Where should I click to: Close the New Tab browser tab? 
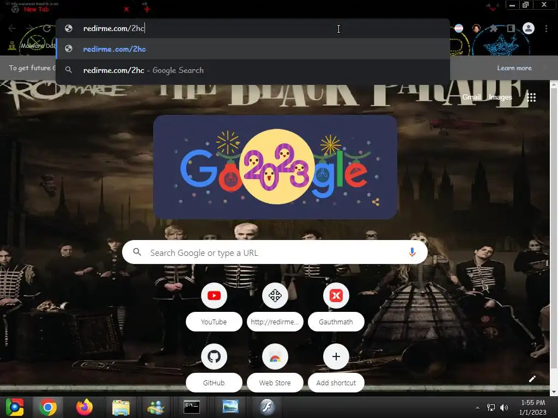point(126,9)
